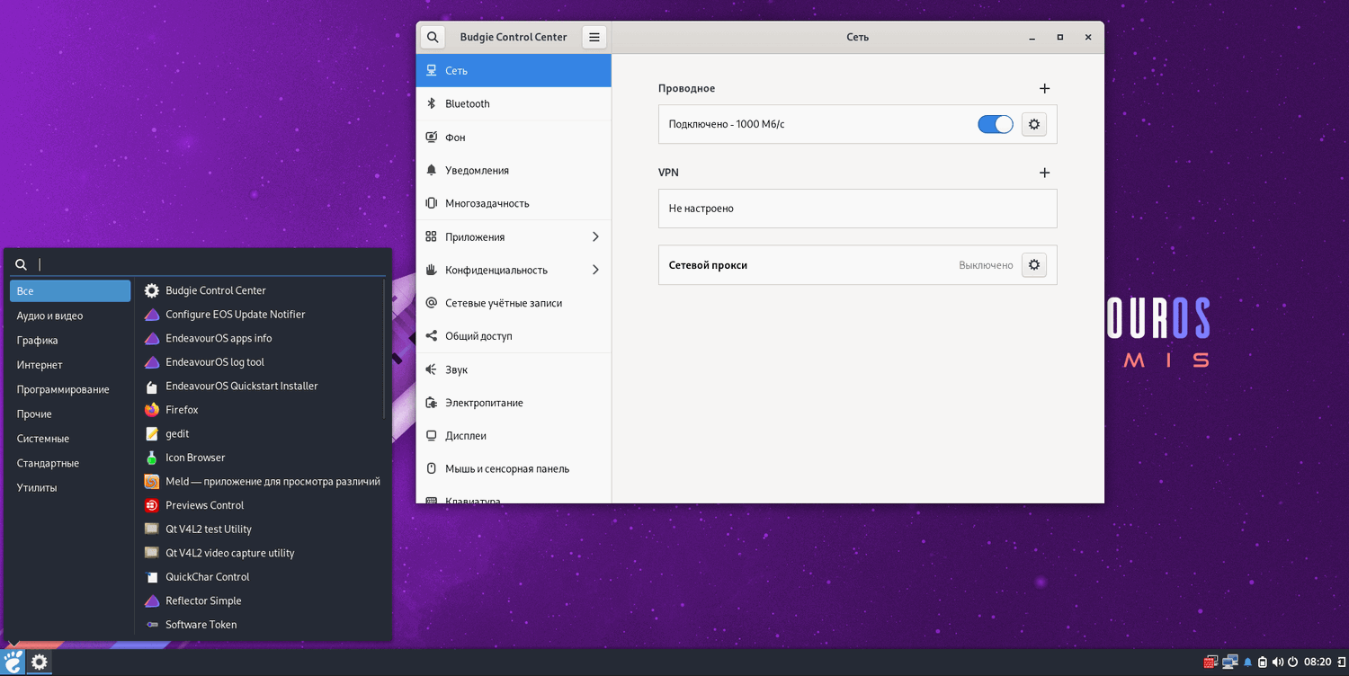Image resolution: width=1349 pixels, height=676 pixels.
Task: Click the battery tray indicator
Action: 1263,663
